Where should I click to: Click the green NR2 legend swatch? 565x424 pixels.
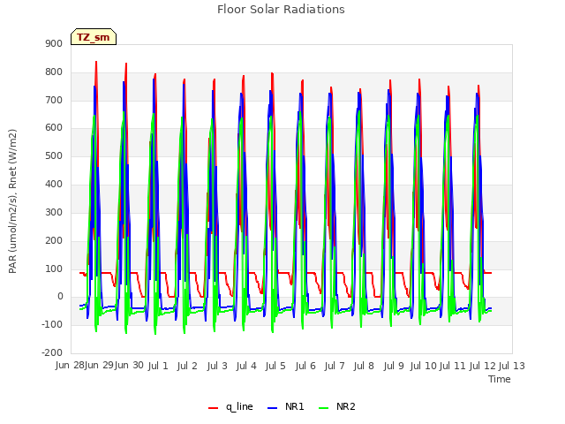click(324, 408)
